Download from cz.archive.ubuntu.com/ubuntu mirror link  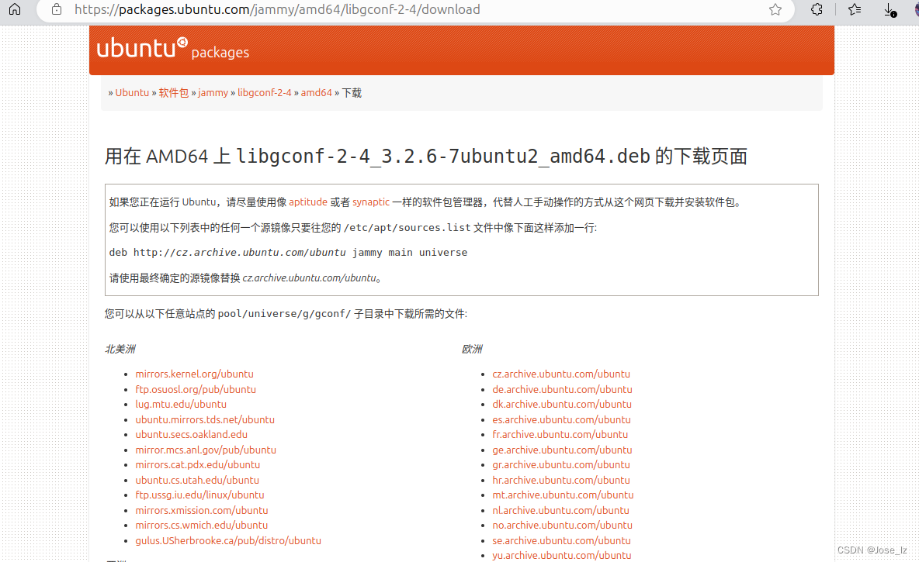(561, 374)
